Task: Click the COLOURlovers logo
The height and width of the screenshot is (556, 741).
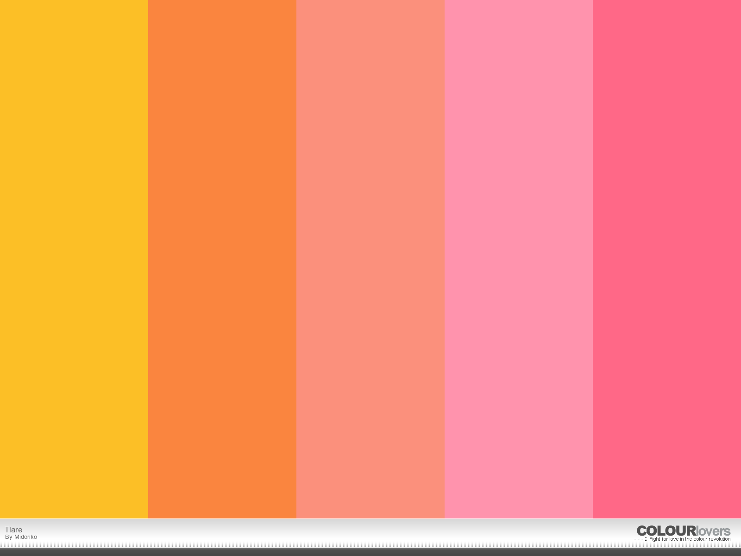Action: tap(684, 531)
